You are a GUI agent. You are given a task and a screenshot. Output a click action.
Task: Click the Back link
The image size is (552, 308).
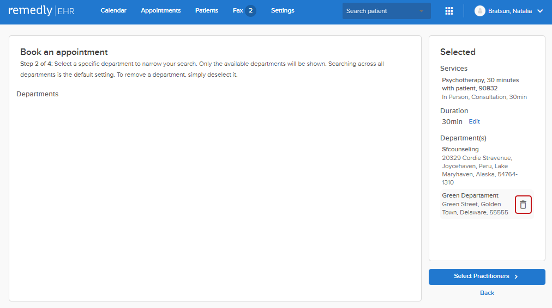(x=487, y=293)
